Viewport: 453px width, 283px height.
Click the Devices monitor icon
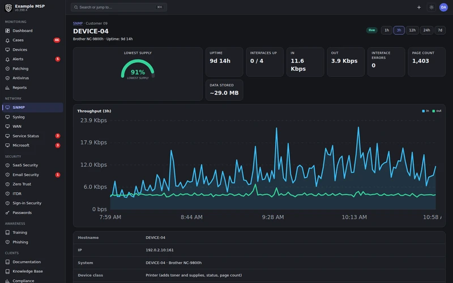coord(7,50)
